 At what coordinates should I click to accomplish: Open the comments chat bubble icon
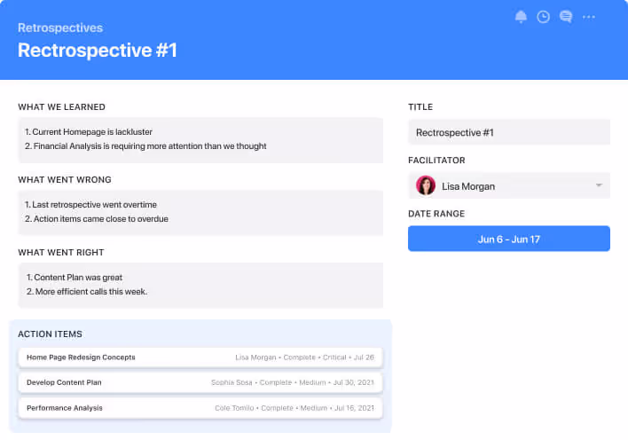click(x=566, y=17)
